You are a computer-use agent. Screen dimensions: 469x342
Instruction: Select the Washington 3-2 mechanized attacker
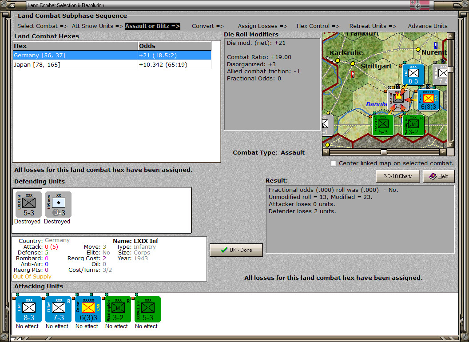coord(118,309)
